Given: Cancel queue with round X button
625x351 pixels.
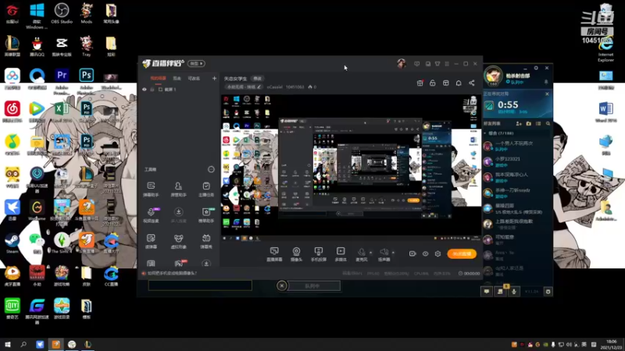Looking at the screenshot, I should coord(281,285).
